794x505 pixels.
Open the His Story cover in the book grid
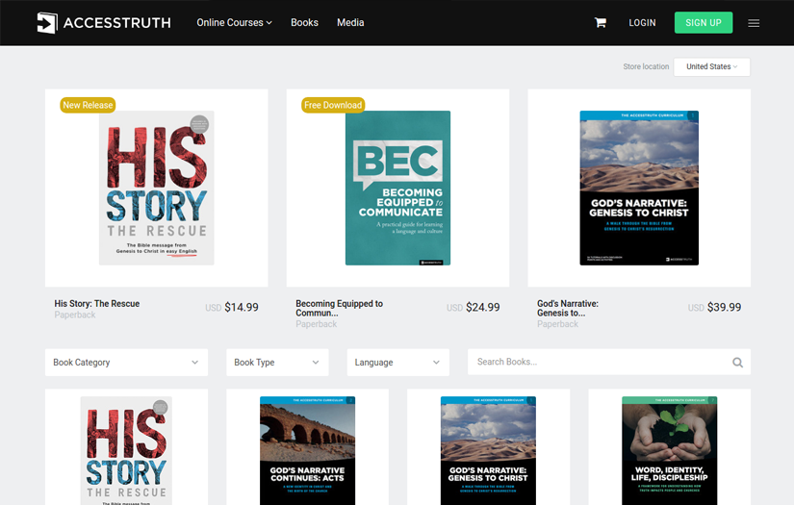(x=126, y=450)
